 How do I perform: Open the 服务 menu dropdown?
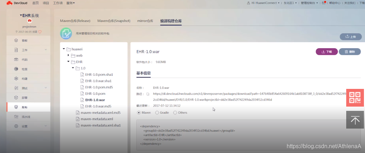pyautogui.click(x=71, y=3)
